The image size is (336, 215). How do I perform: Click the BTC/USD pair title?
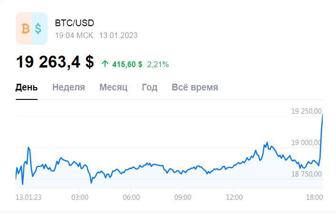tap(74, 23)
